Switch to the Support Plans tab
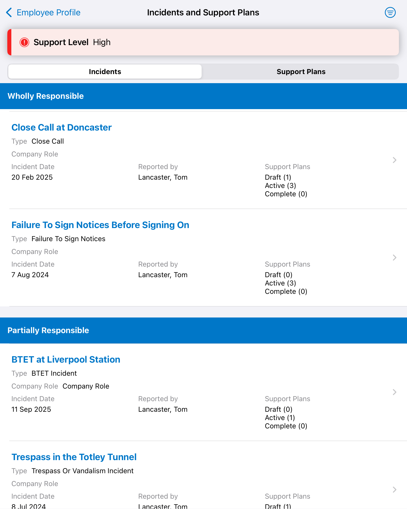Image resolution: width=407 pixels, height=509 pixels. coord(301,72)
